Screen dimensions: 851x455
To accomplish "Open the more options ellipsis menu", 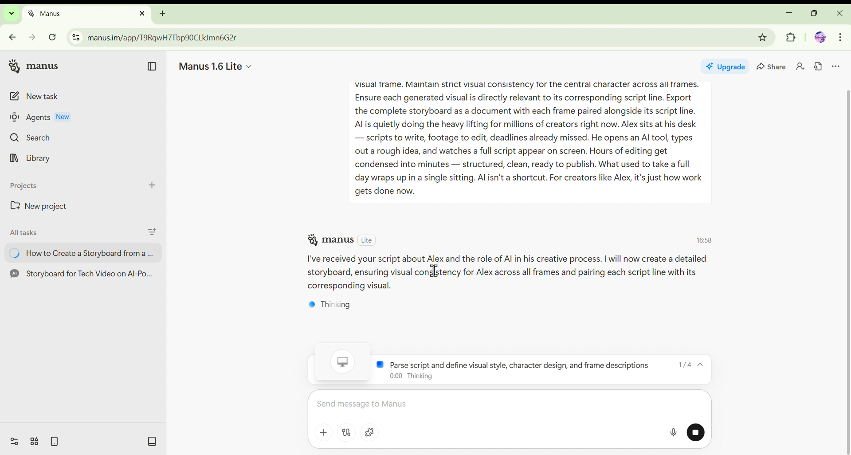I will pyautogui.click(x=836, y=67).
